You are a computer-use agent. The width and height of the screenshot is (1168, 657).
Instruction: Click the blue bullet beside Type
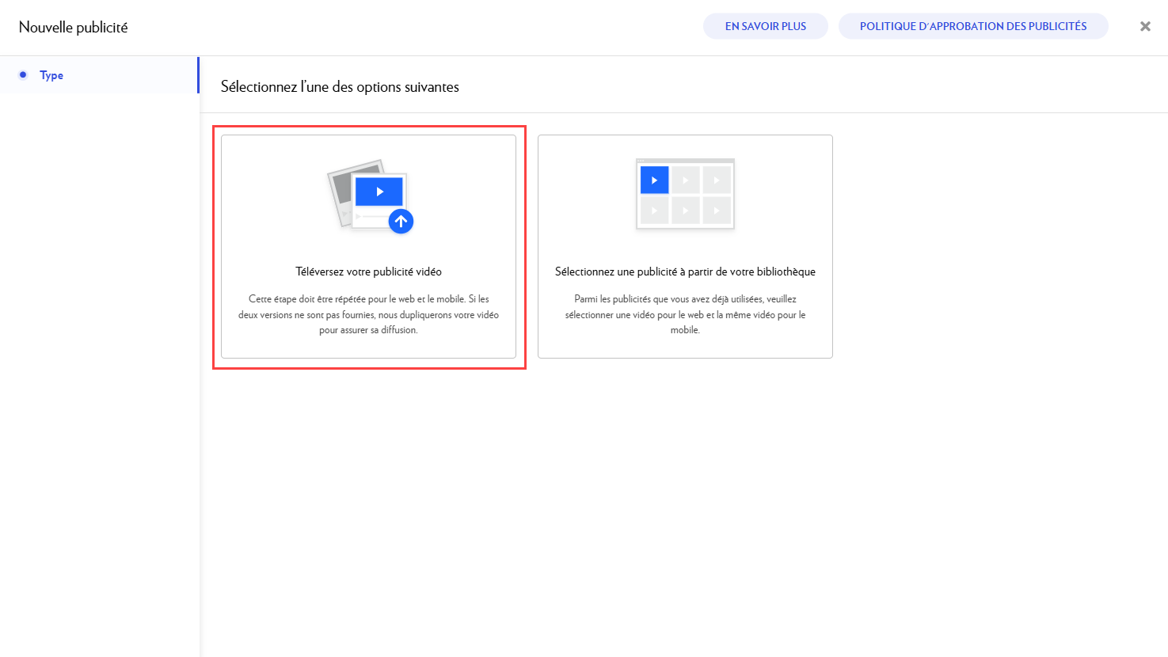click(23, 74)
